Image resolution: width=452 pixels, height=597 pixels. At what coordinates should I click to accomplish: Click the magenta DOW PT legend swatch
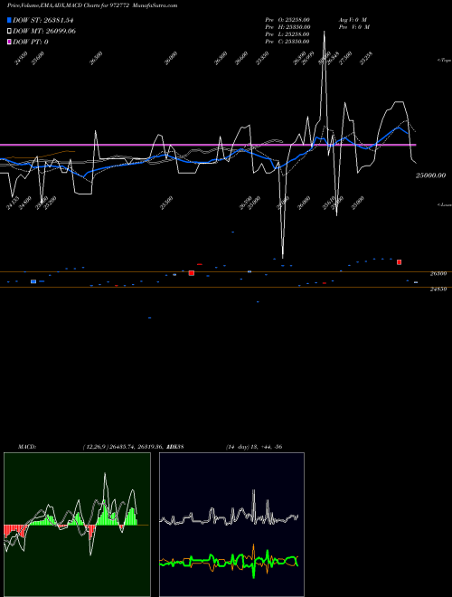[x=9, y=42]
